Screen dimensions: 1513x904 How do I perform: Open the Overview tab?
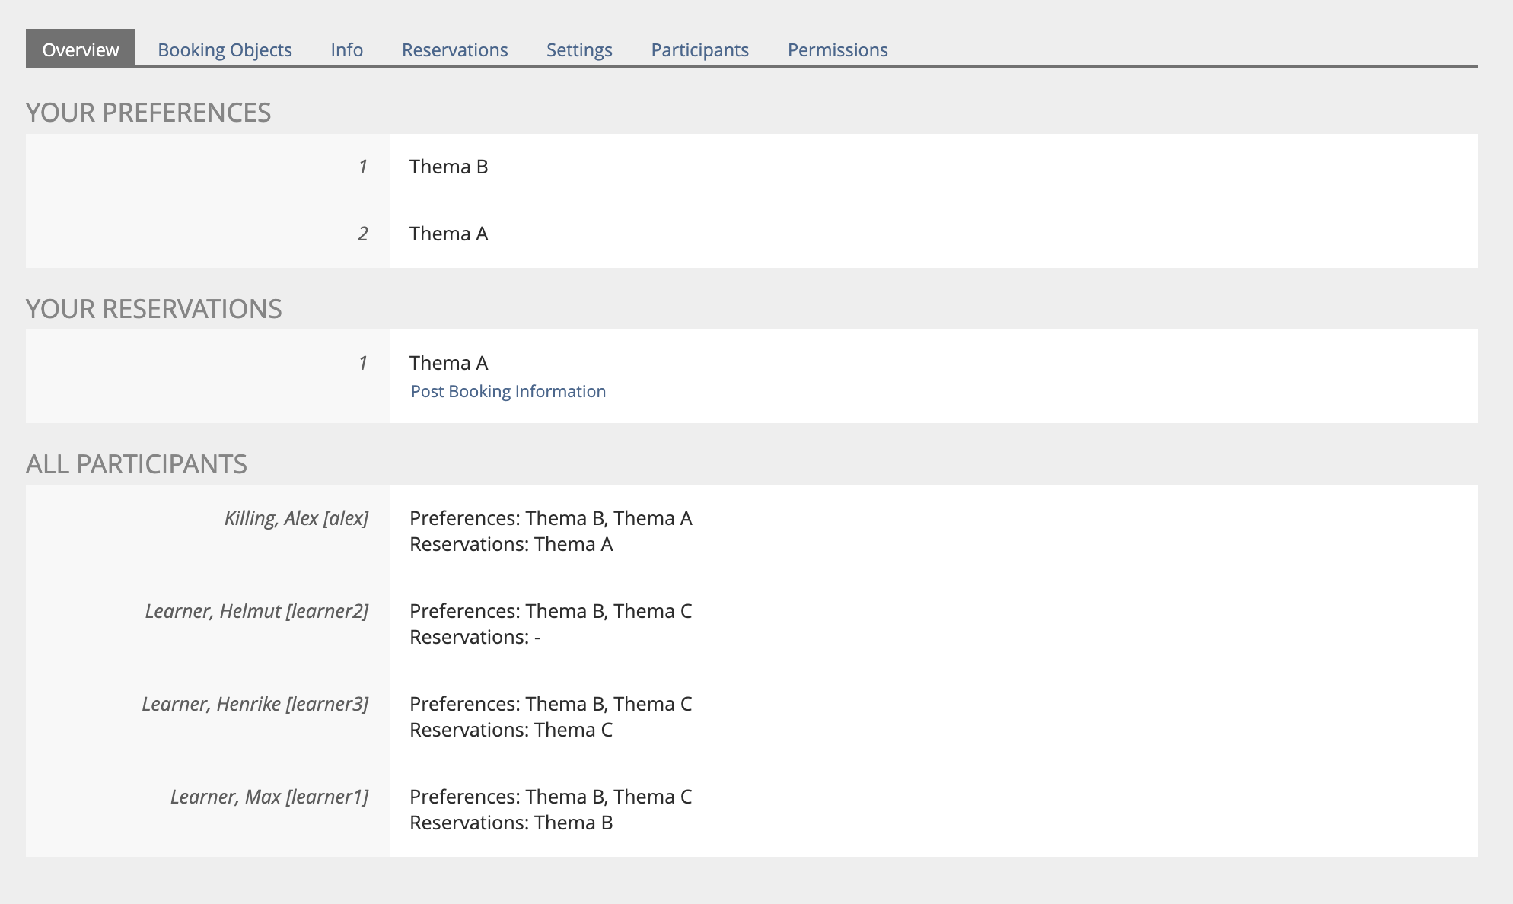point(81,49)
